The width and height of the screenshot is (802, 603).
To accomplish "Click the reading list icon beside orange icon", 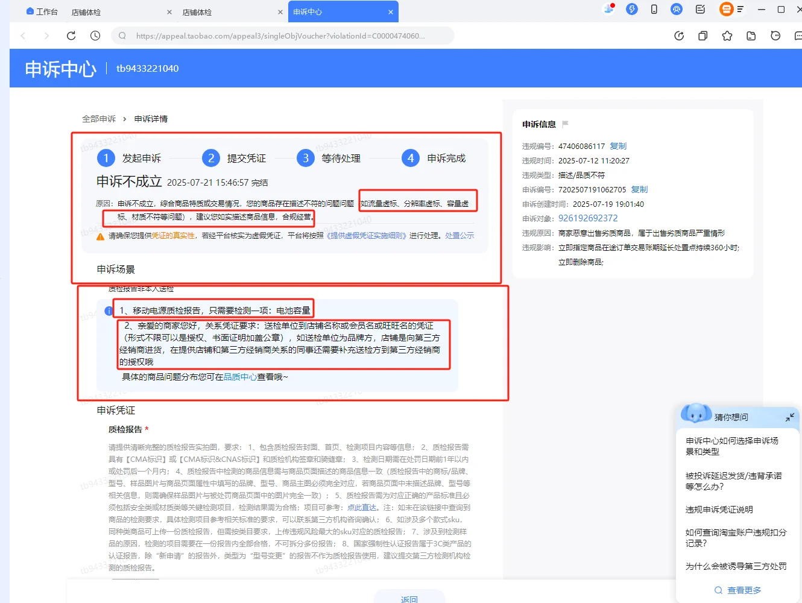I will pyautogui.click(x=741, y=9).
